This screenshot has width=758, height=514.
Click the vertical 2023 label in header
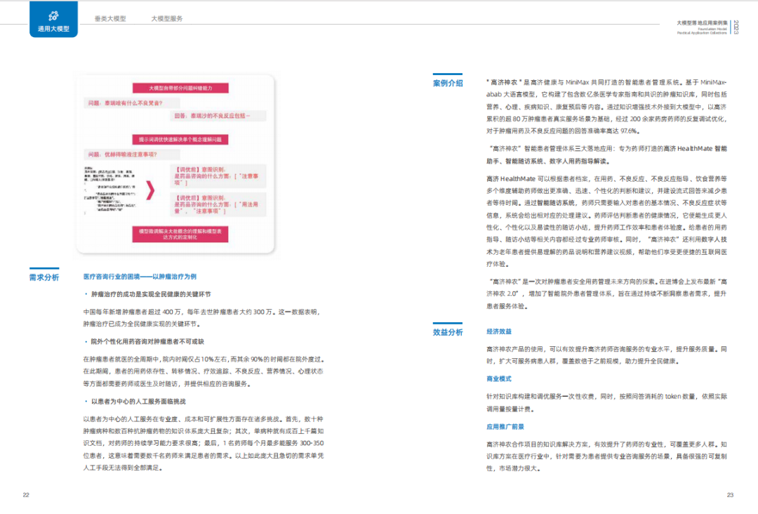[736, 27]
